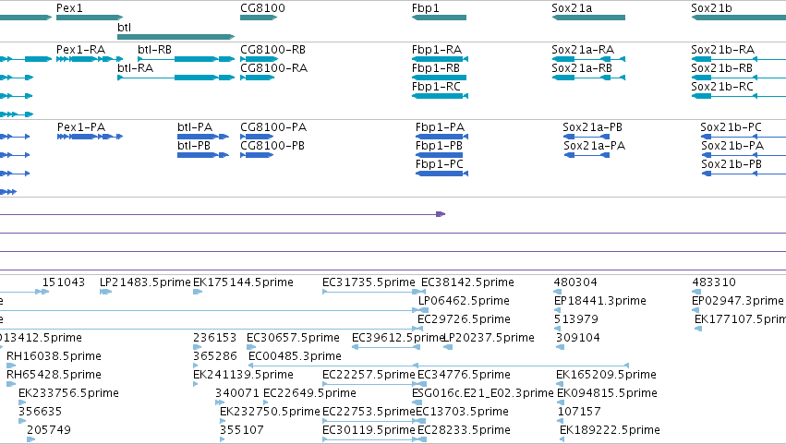The height and width of the screenshot is (444, 786).
Task: Select EST label 480304
Action: tap(575, 282)
